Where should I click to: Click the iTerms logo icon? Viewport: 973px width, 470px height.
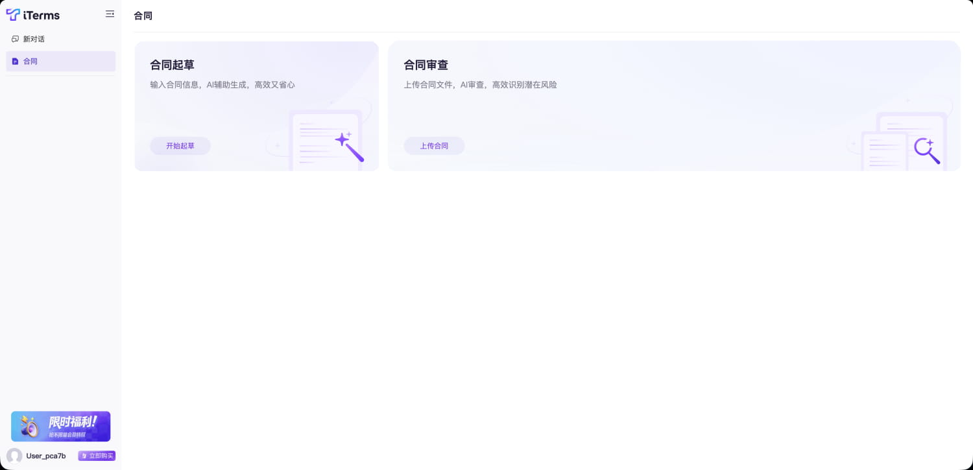tap(13, 14)
